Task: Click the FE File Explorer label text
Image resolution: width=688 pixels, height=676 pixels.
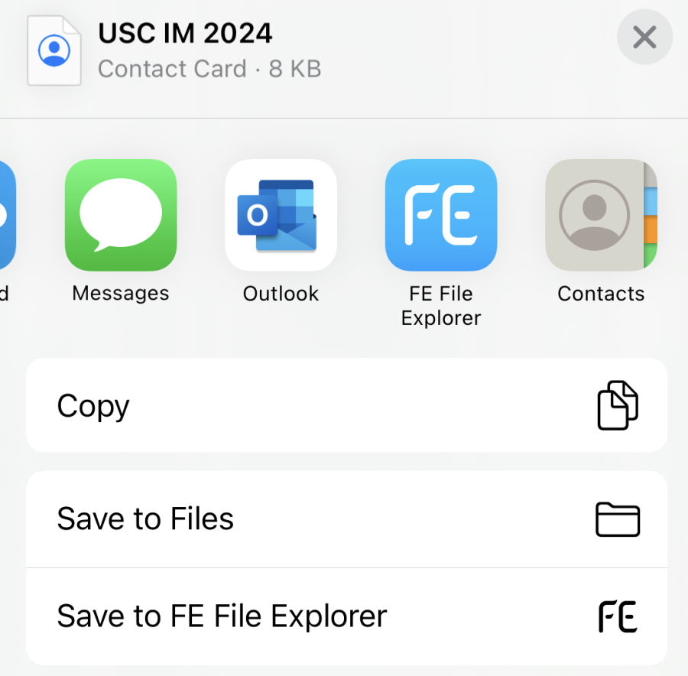Action: click(x=441, y=306)
